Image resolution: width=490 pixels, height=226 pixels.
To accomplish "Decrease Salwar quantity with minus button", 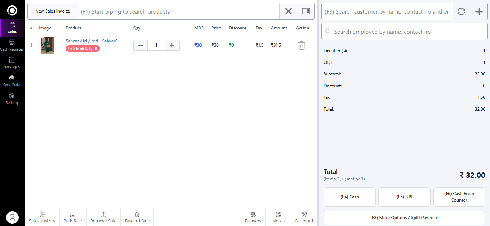I will [x=140, y=45].
